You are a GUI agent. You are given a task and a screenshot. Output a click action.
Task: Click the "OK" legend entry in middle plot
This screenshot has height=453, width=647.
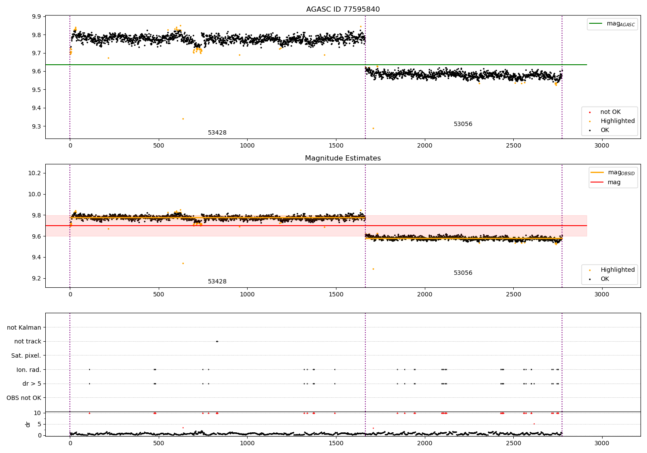[x=605, y=279]
